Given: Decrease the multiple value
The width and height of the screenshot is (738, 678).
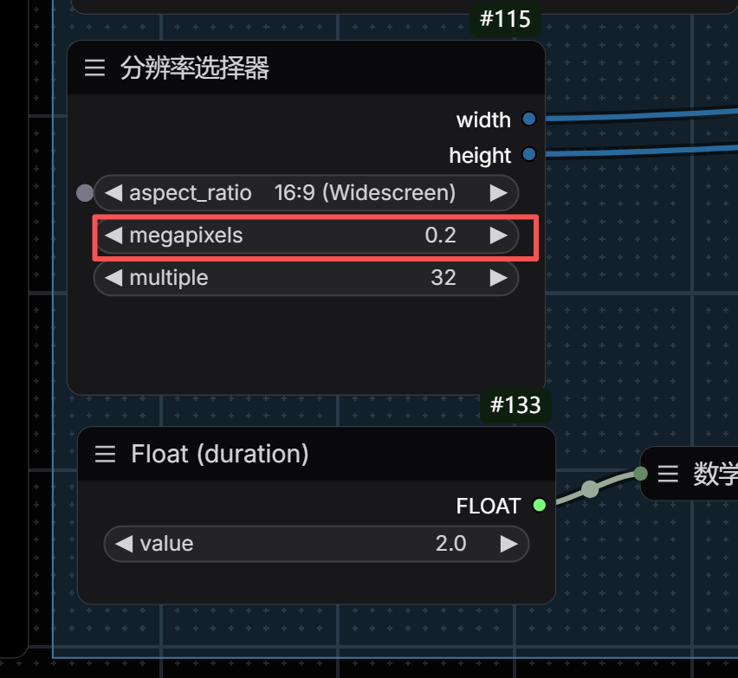Looking at the screenshot, I should 113,278.
